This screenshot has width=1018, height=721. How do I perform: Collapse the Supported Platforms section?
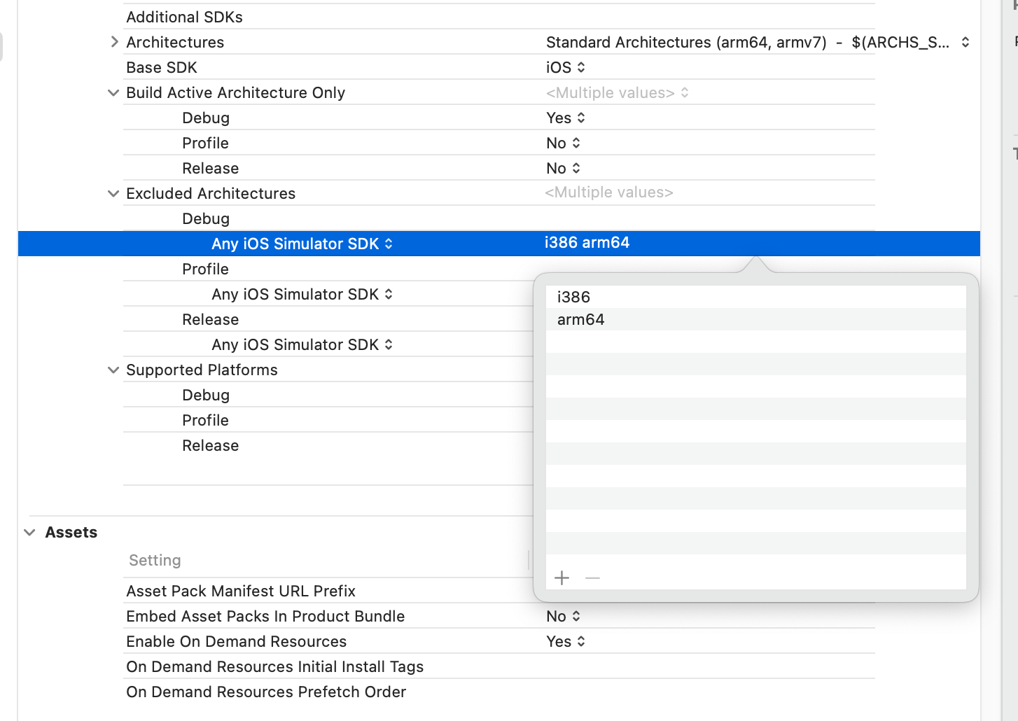click(x=113, y=370)
